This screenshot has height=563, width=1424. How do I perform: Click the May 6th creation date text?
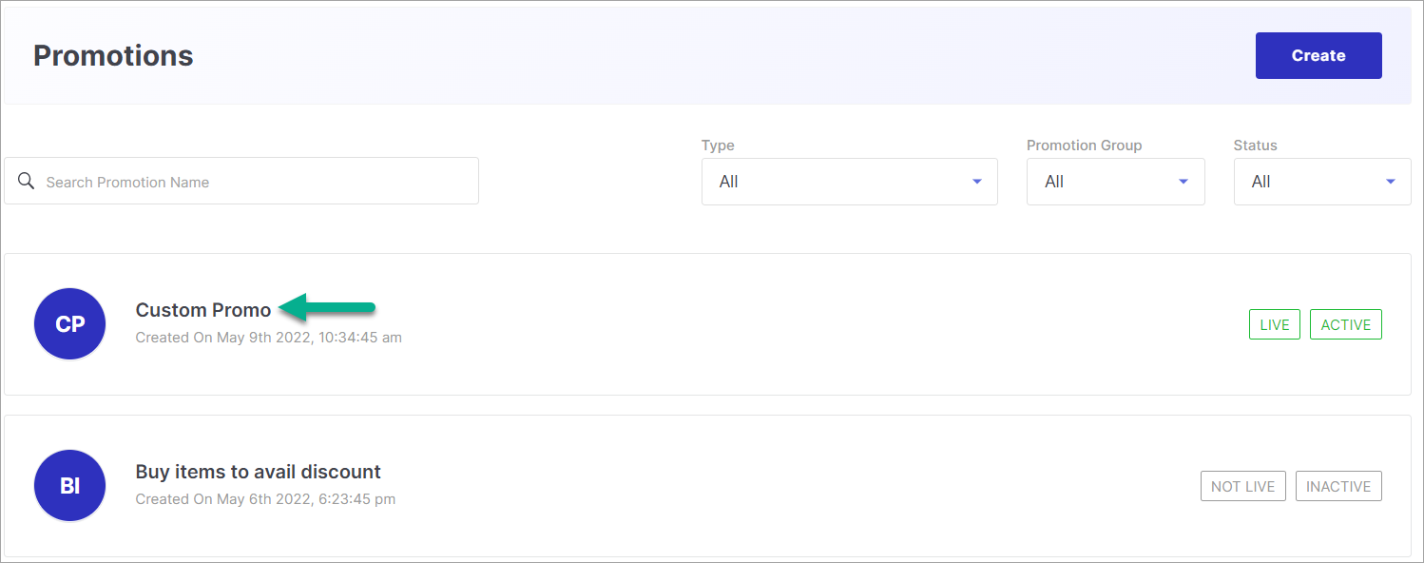coord(265,499)
